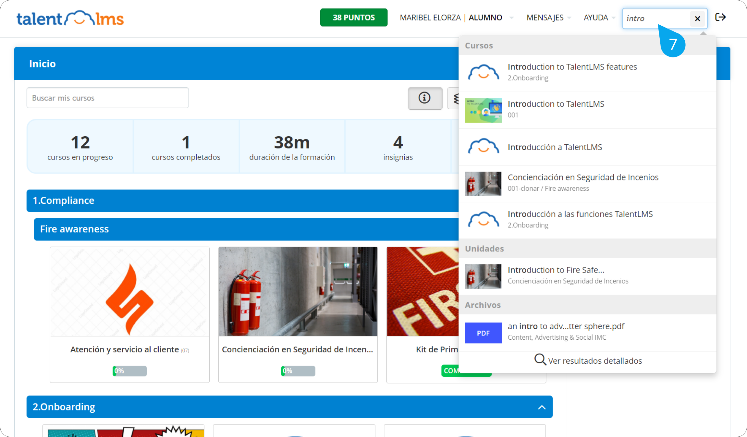Click the PDF file icon

click(483, 333)
